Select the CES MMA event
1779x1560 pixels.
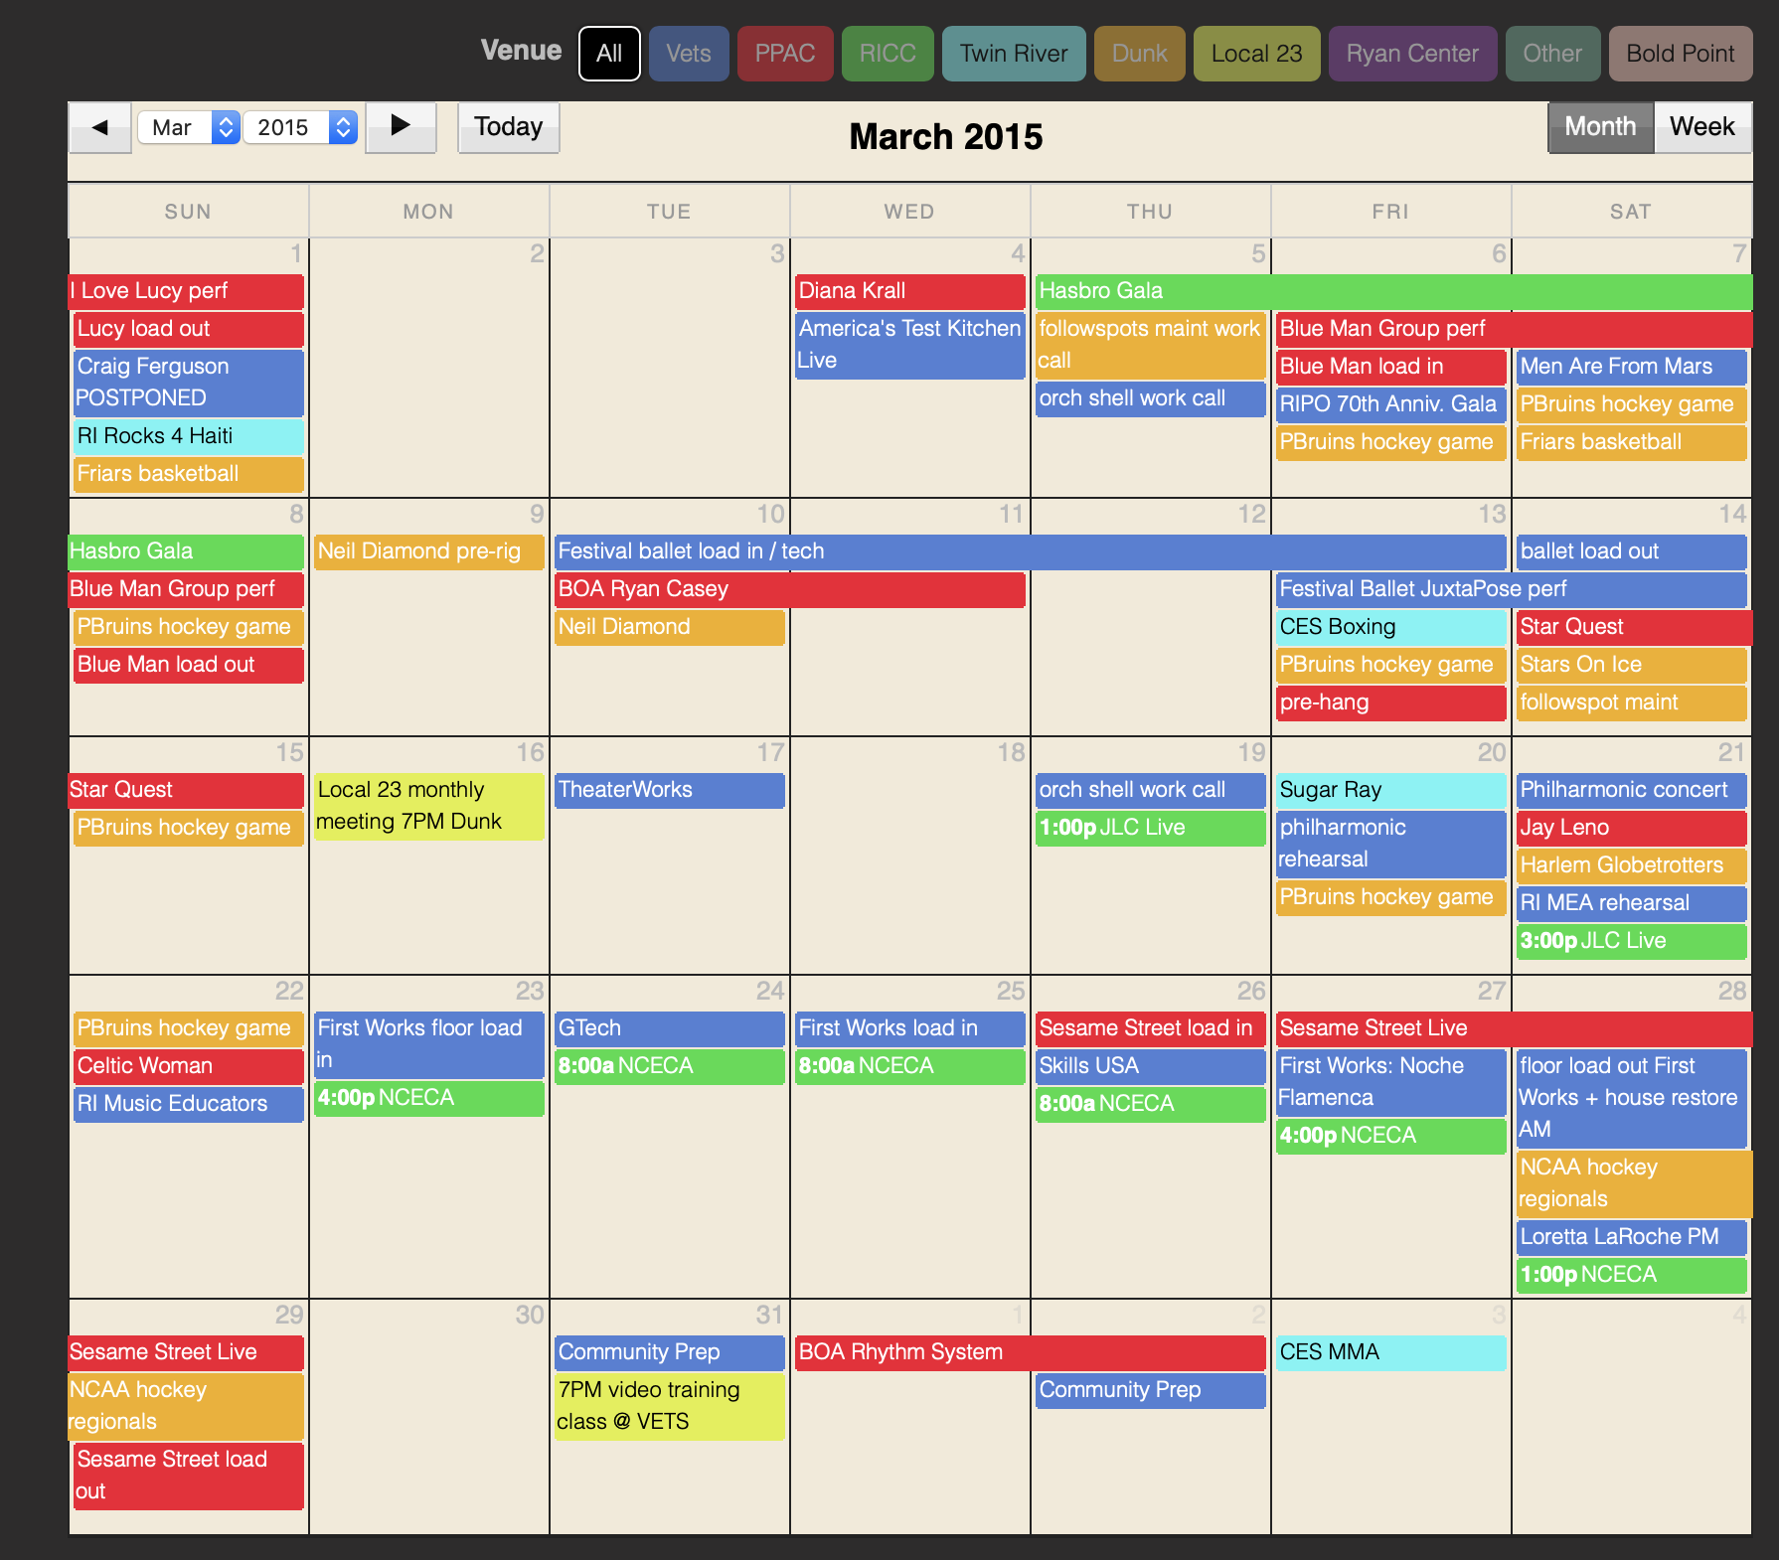pos(1389,1352)
